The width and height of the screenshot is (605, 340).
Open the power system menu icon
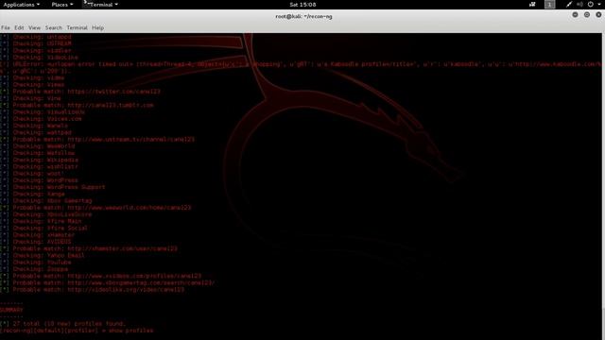pos(590,5)
